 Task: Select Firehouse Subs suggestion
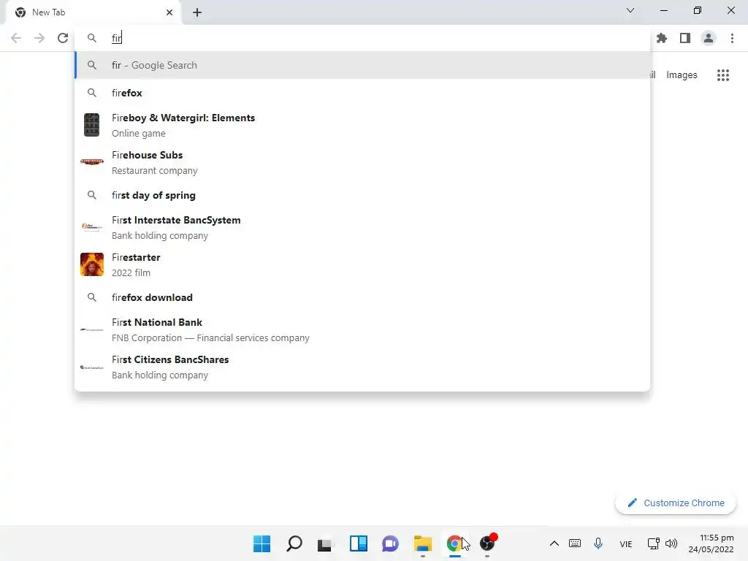click(362, 162)
